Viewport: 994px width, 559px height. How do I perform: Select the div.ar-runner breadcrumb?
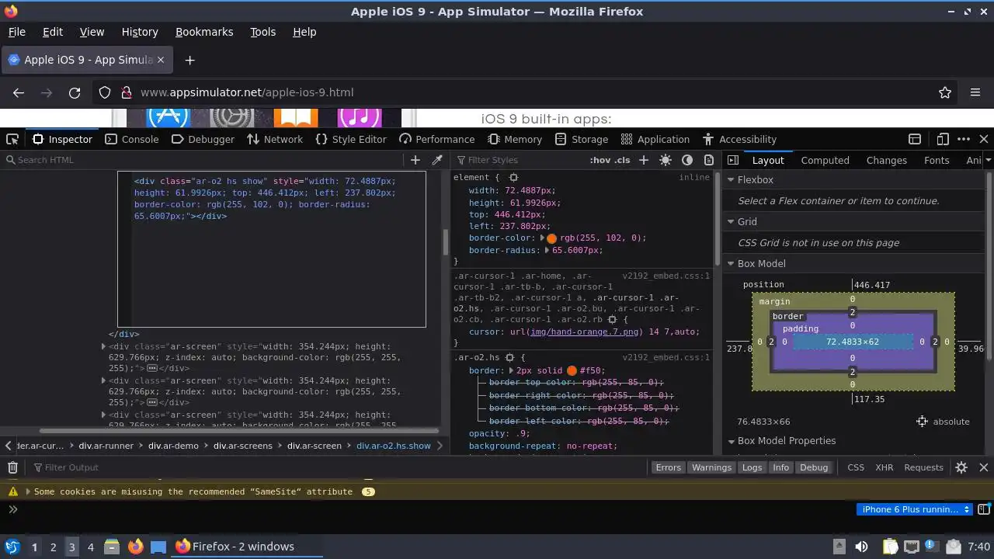tap(106, 446)
